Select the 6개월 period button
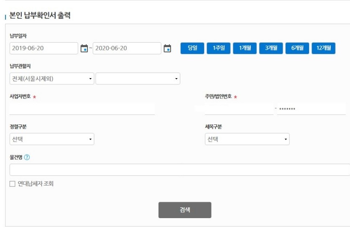 point(297,48)
